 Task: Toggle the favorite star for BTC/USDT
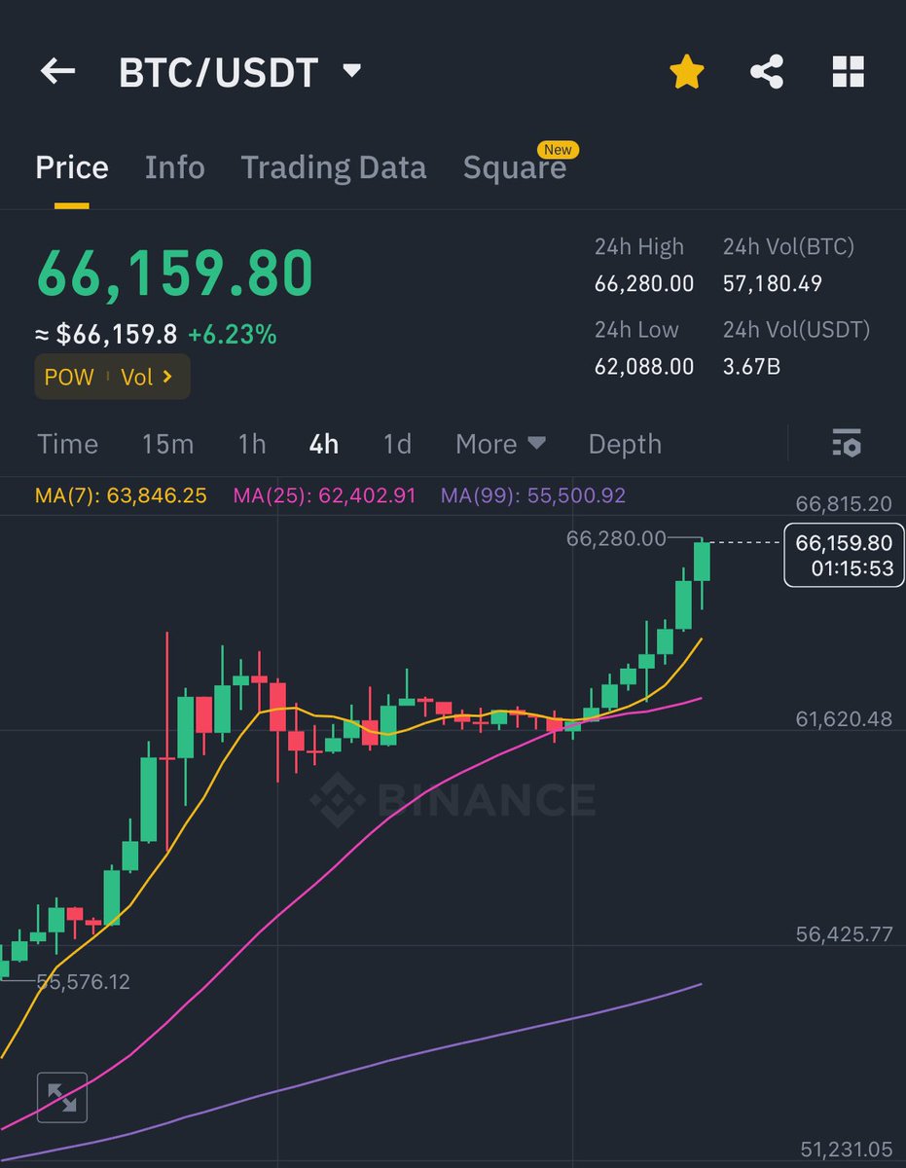point(687,72)
